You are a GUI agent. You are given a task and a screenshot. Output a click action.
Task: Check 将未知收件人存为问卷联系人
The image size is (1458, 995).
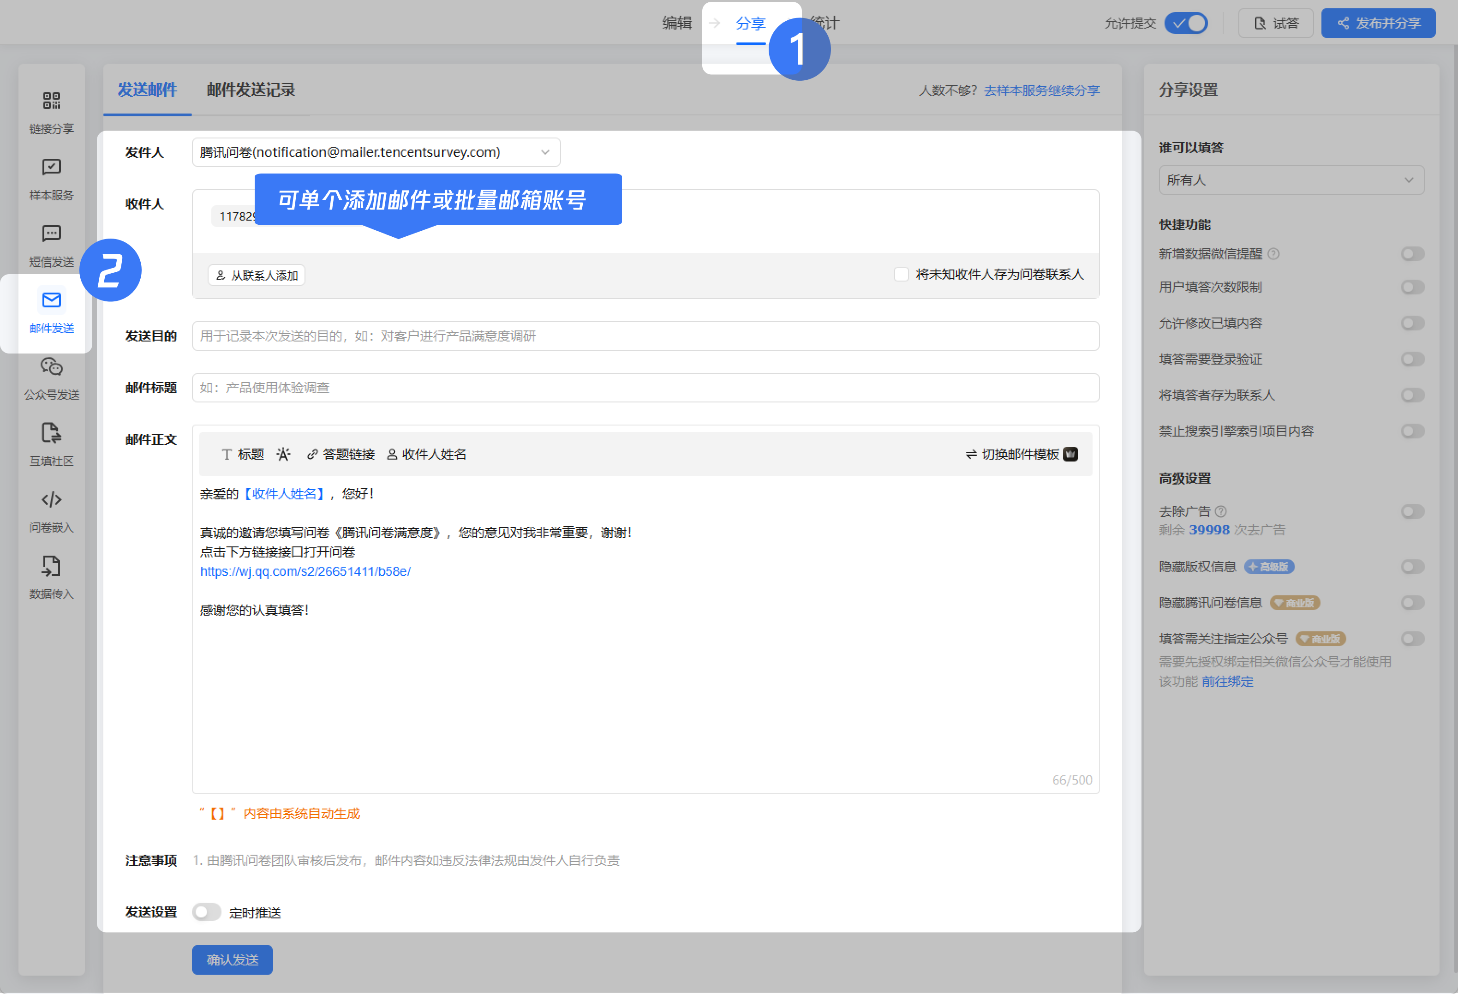901,274
